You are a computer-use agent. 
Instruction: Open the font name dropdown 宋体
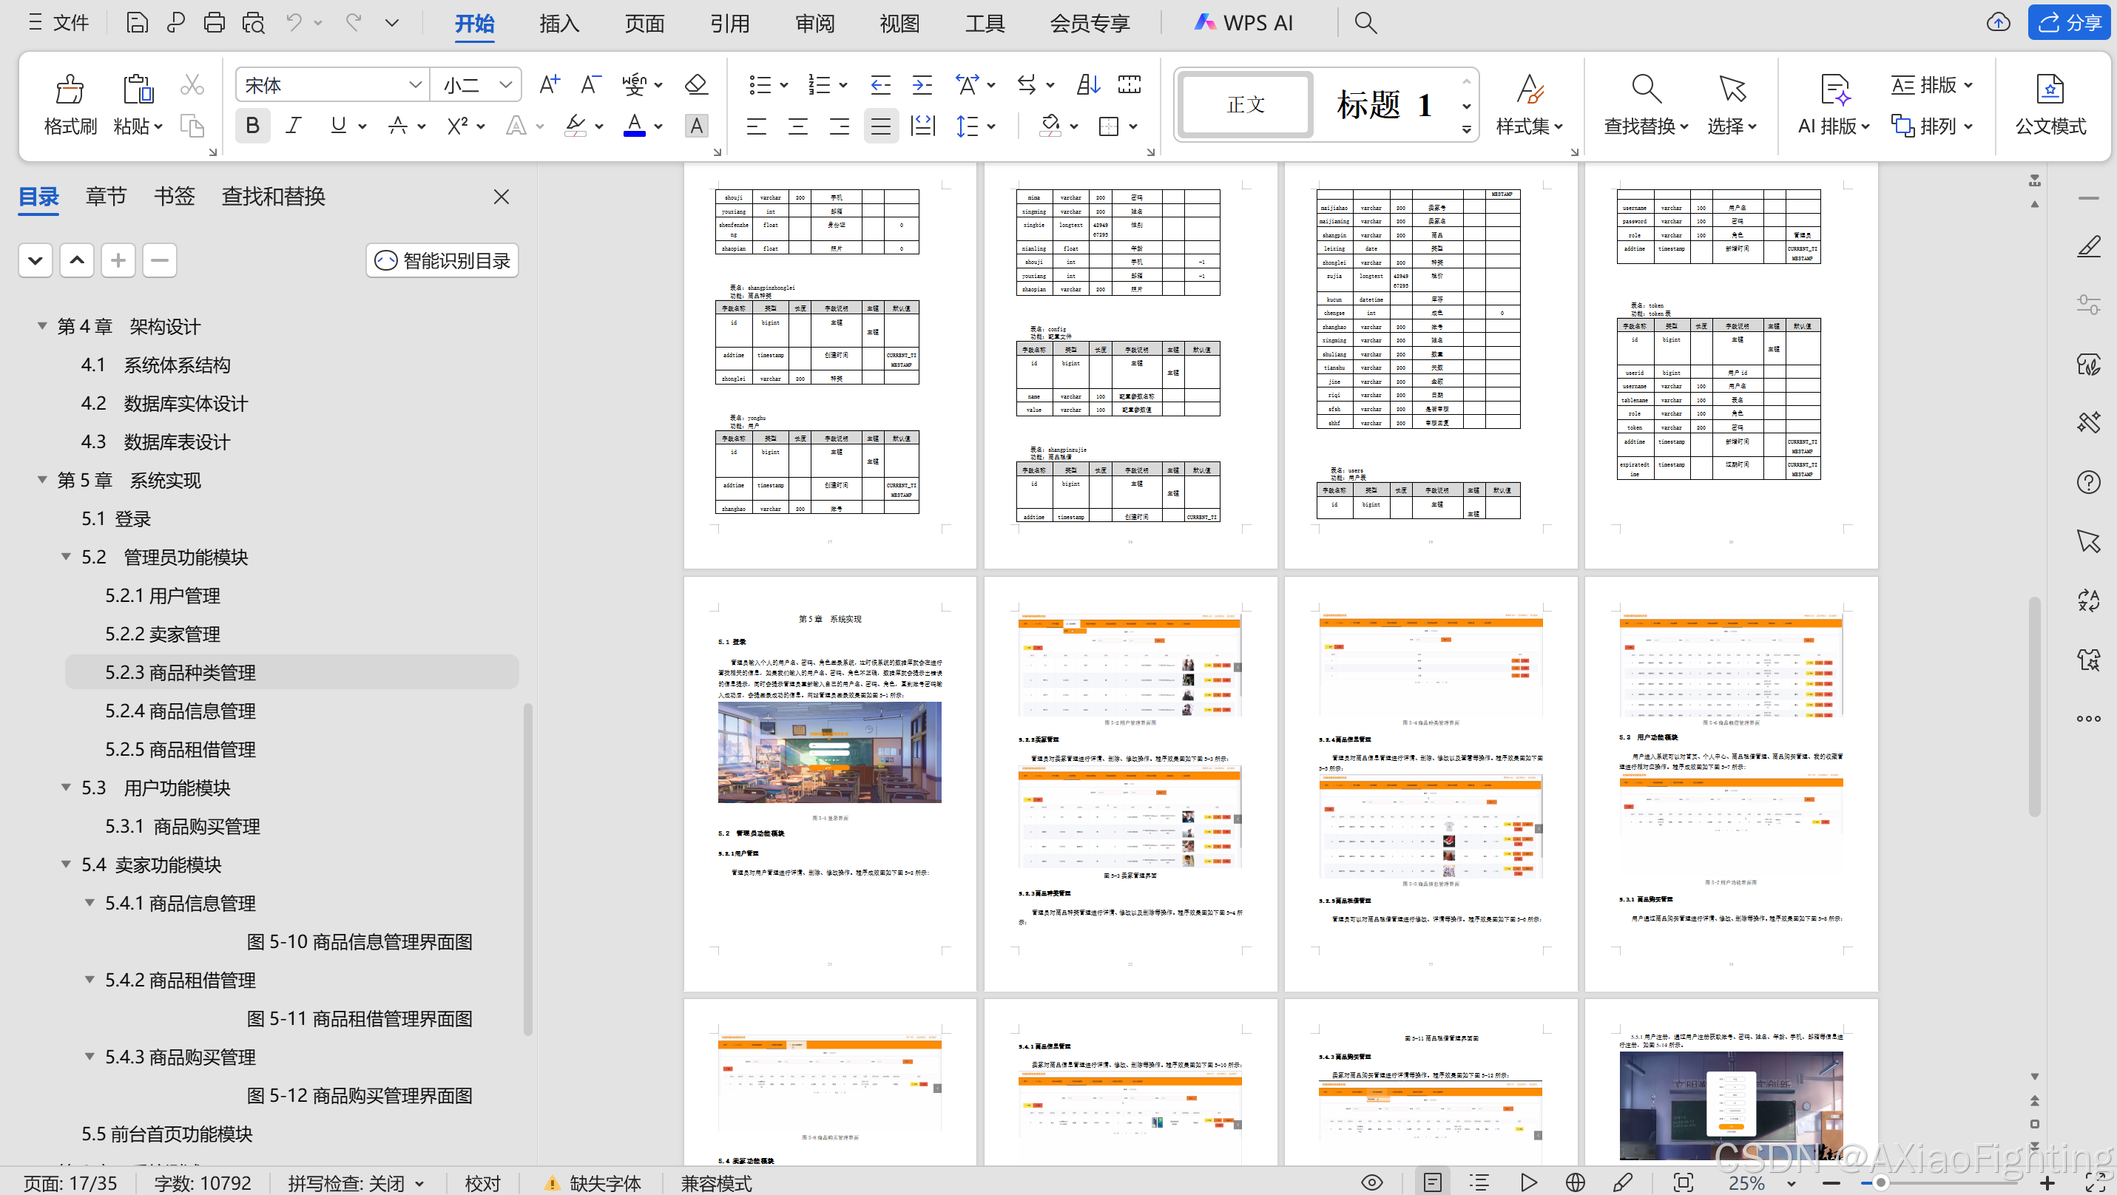point(415,84)
